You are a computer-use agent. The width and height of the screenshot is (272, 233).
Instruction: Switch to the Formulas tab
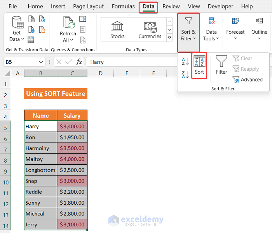(123, 7)
